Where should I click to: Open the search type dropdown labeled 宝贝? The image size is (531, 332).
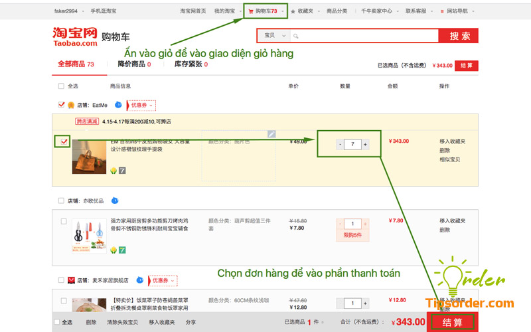tap(273, 36)
